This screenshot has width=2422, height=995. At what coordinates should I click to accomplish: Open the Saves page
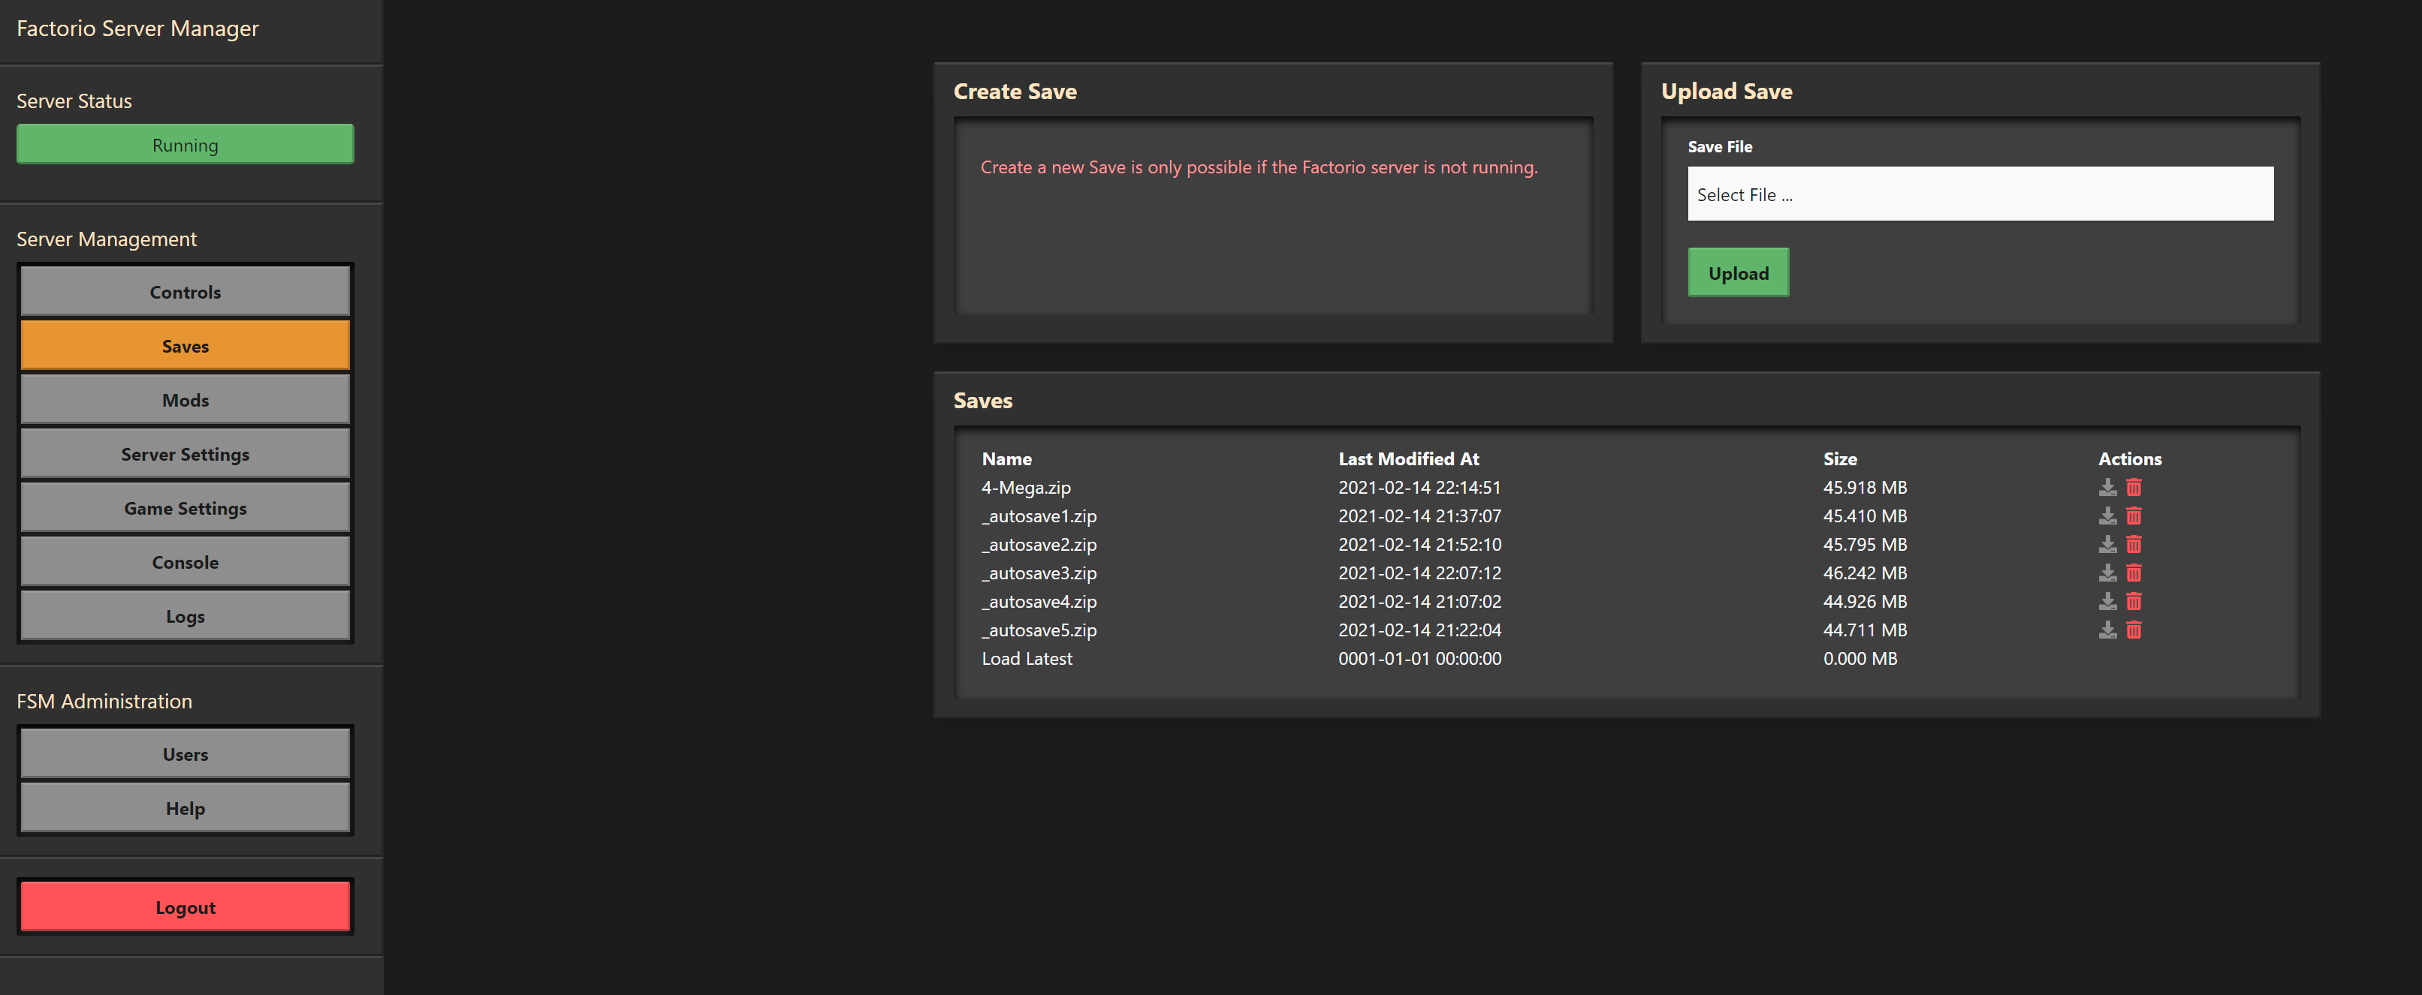[185, 346]
